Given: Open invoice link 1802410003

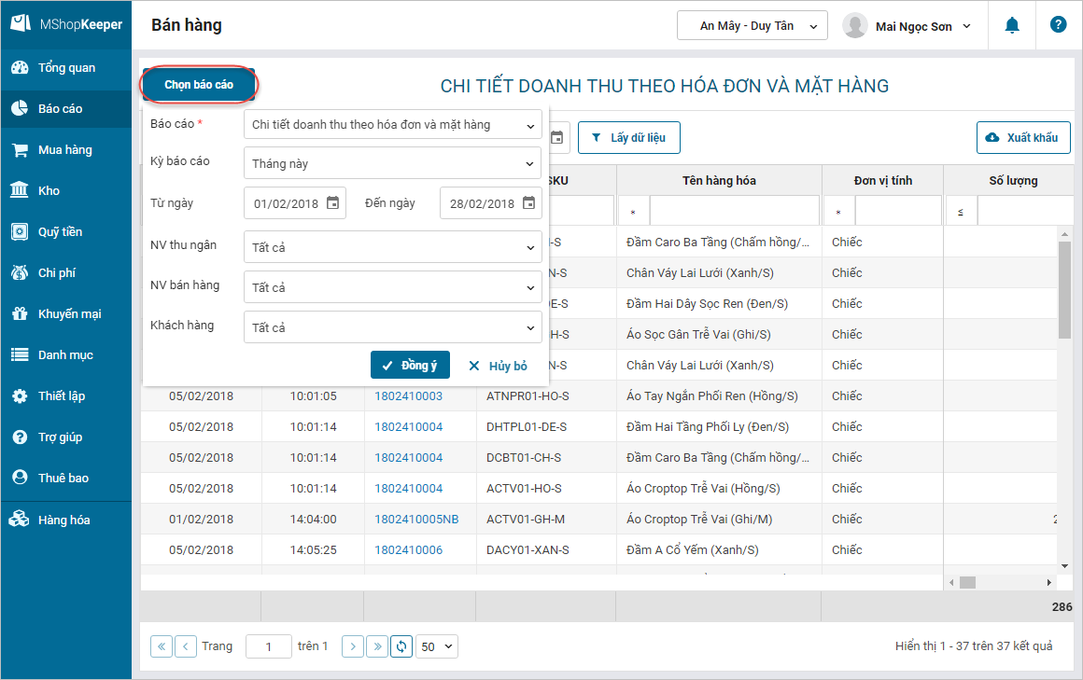Looking at the screenshot, I should click(x=408, y=396).
